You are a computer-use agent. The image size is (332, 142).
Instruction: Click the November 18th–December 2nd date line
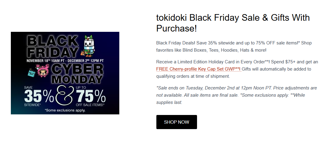coord(65,60)
